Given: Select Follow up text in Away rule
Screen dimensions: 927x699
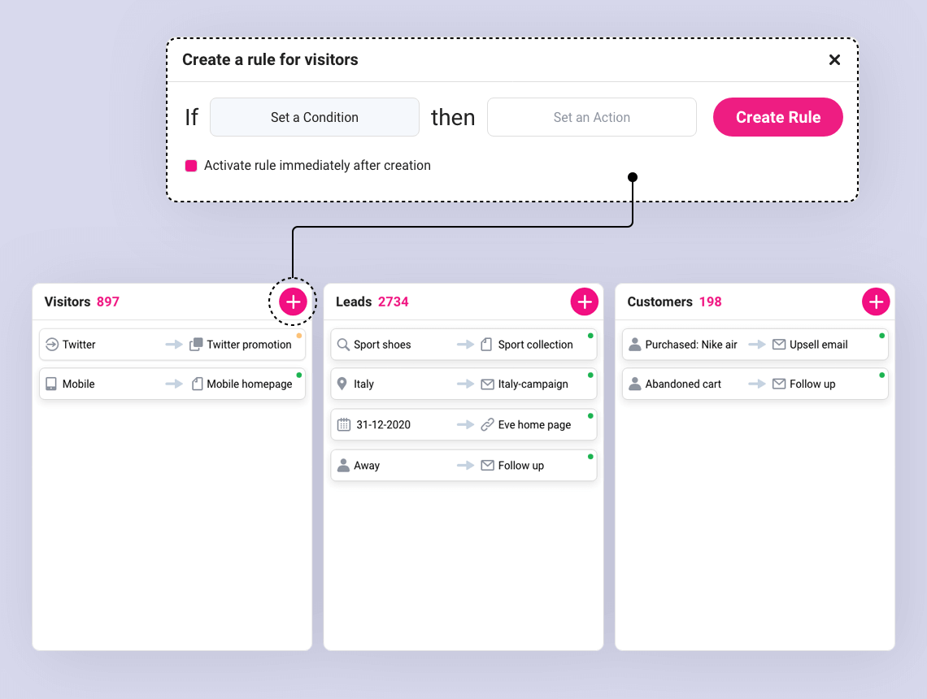Looking at the screenshot, I should click(521, 466).
